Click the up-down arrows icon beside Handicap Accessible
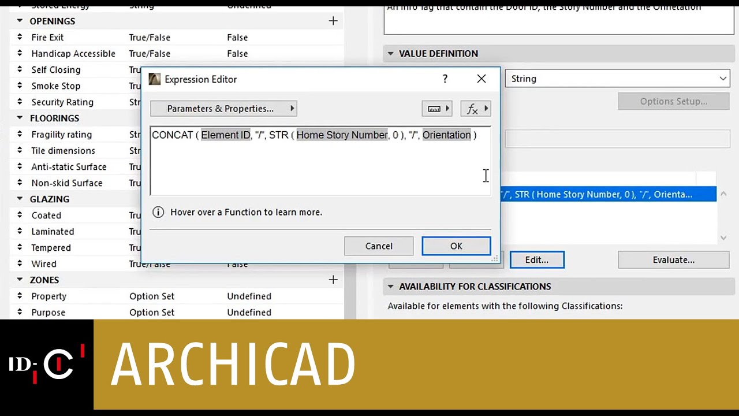 [x=19, y=53]
